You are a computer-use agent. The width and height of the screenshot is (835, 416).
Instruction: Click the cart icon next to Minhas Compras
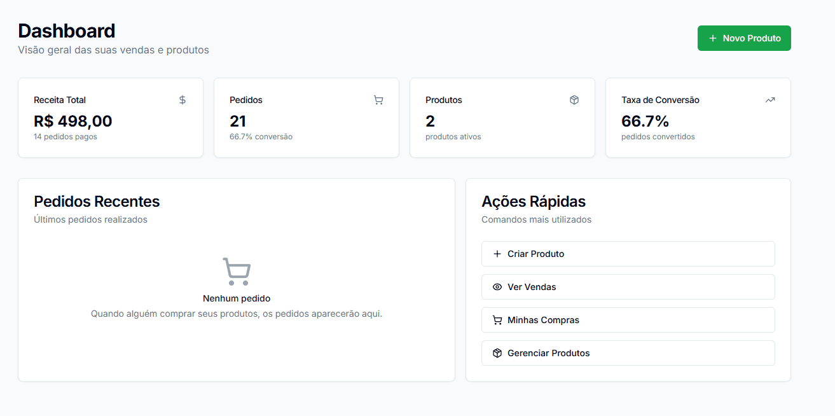[x=497, y=320]
